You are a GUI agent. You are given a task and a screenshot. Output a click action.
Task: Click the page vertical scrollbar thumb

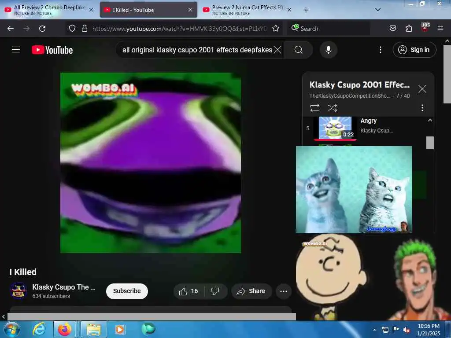[447, 74]
